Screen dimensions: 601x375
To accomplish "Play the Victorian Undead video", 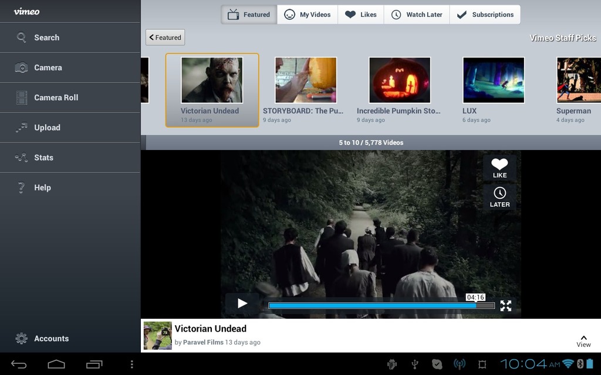I will (x=242, y=304).
